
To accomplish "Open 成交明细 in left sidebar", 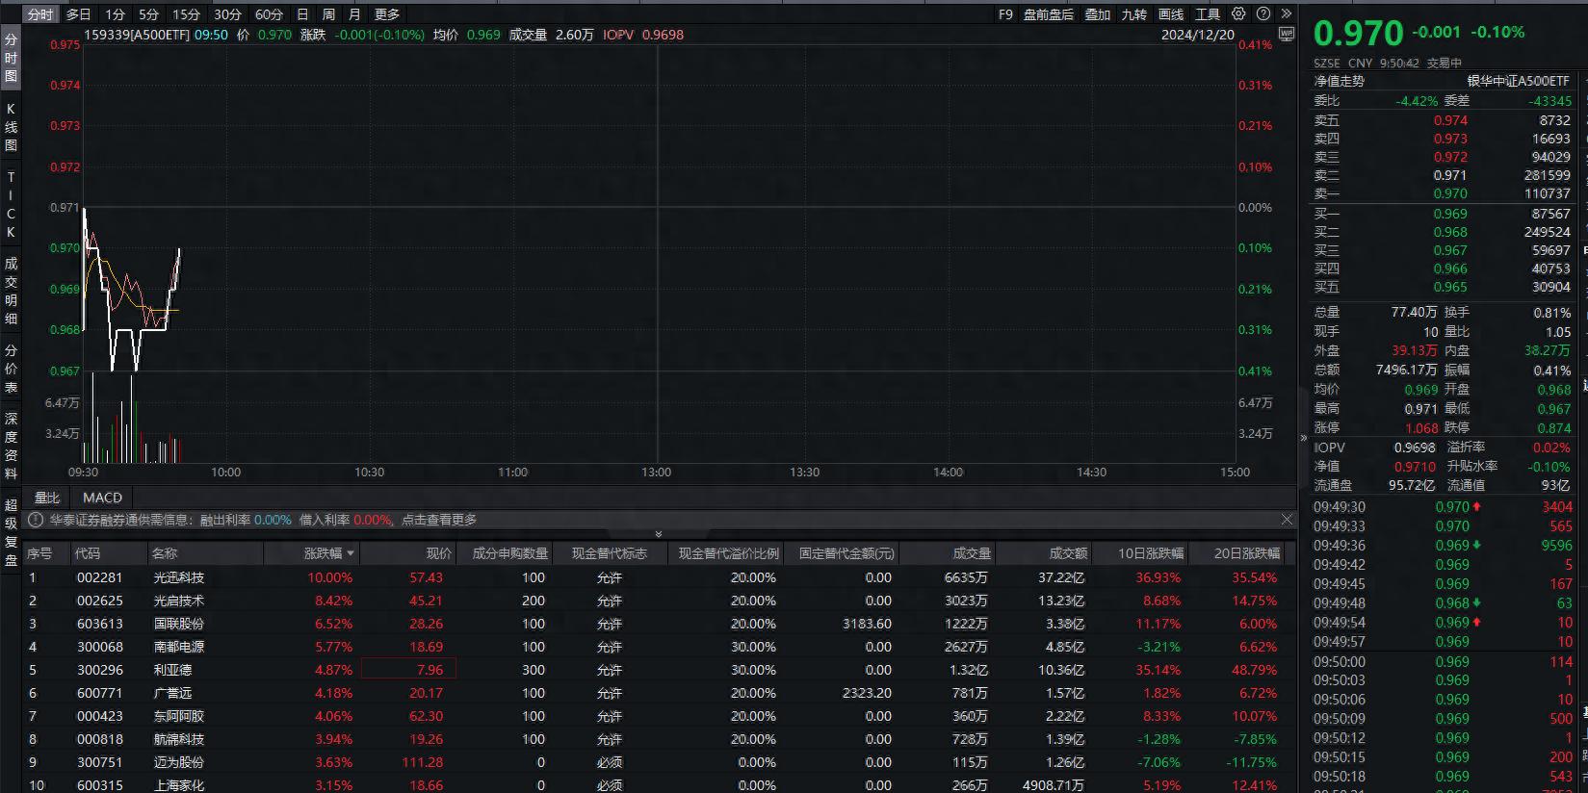I will [x=11, y=291].
